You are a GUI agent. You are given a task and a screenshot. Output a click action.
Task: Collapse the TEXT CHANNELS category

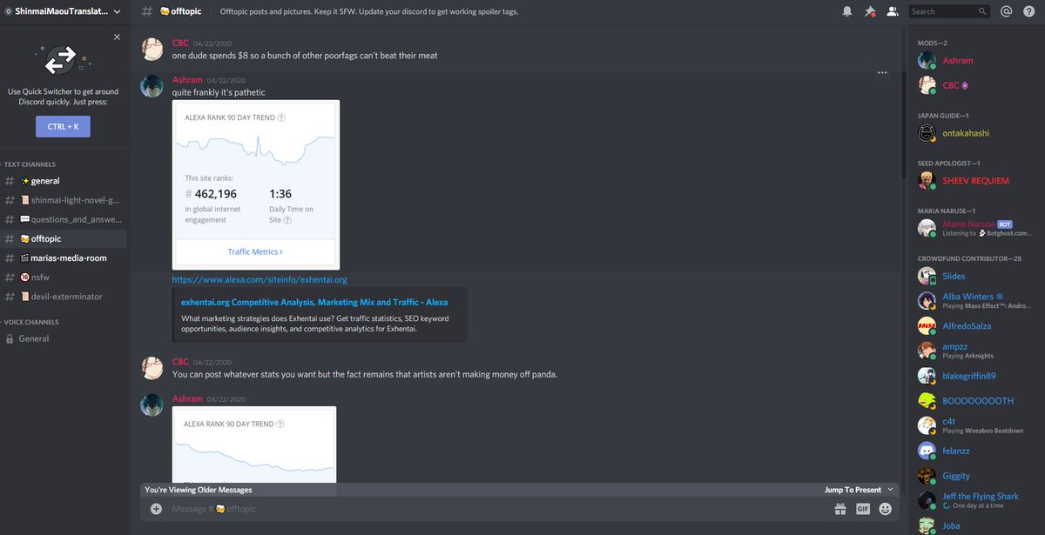point(29,164)
